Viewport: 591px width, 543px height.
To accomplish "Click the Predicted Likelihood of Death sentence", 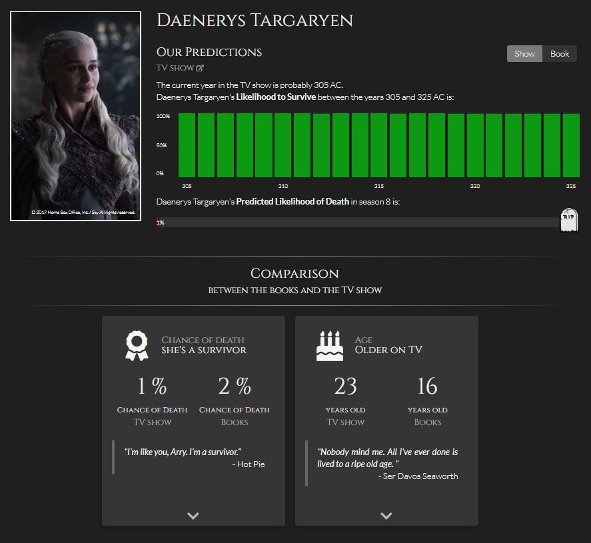I will (278, 202).
